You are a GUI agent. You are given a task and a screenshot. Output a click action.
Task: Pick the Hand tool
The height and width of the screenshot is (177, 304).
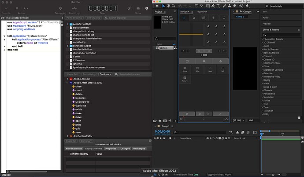click(168, 6)
